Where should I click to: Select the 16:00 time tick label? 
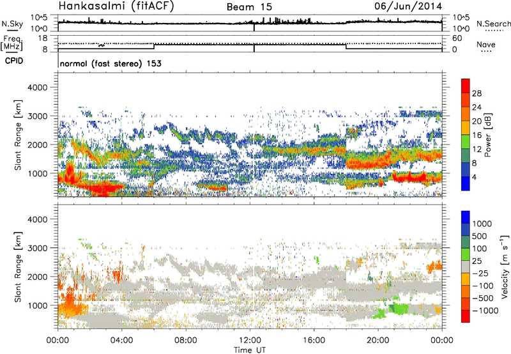pyautogui.click(x=314, y=341)
